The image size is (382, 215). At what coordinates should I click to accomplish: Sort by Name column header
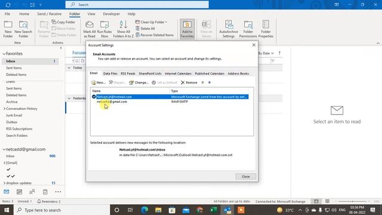tap(130, 91)
